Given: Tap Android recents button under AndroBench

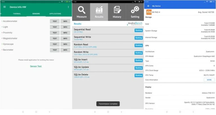Looking at the screenshot, I should (95, 112).
